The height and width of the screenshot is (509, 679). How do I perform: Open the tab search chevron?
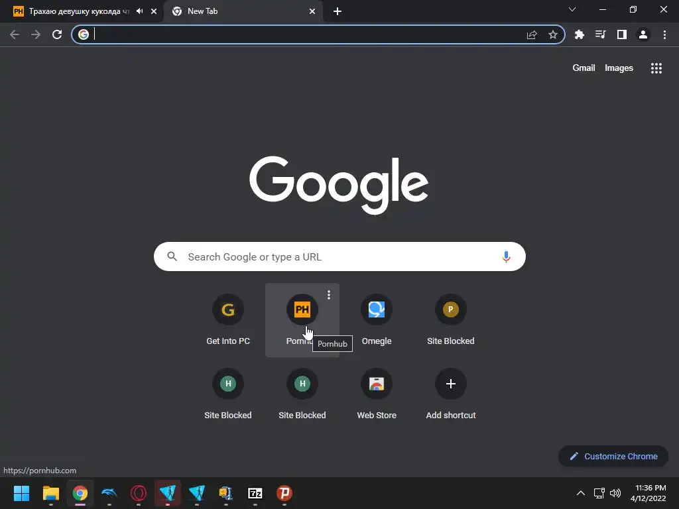tap(572, 9)
